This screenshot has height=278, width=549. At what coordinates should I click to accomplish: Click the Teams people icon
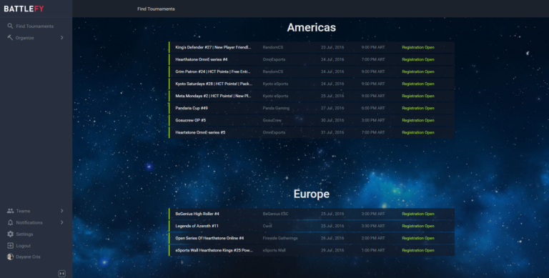[10, 211]
